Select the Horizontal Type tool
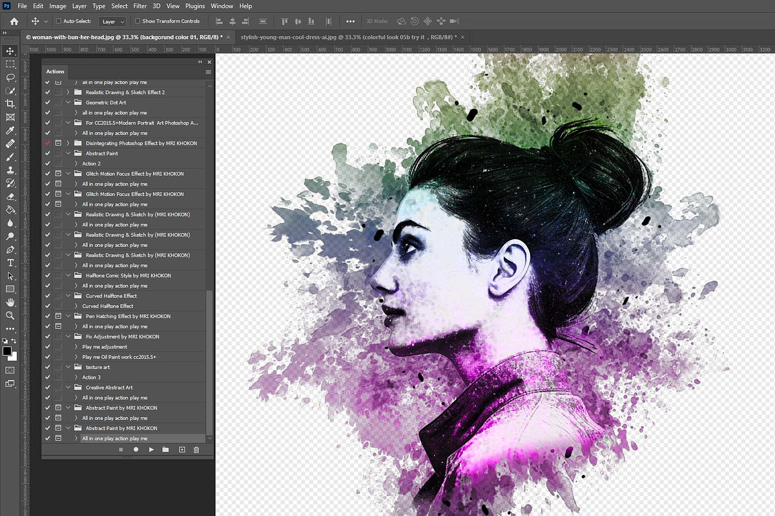 [x=10, y=263]
